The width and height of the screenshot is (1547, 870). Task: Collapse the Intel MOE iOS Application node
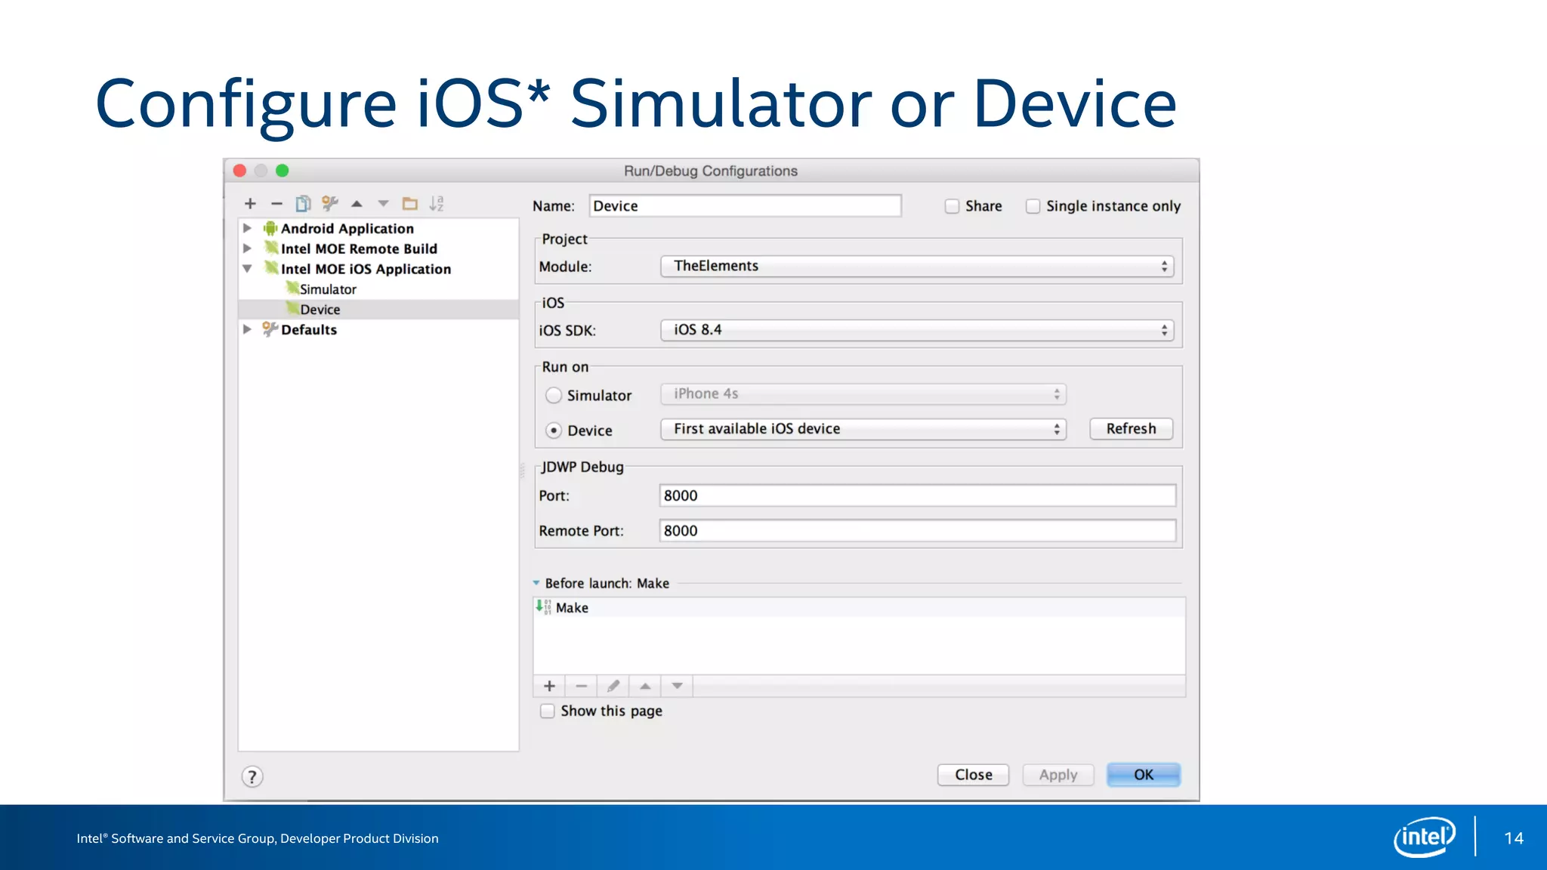click(x=247, y=268)
